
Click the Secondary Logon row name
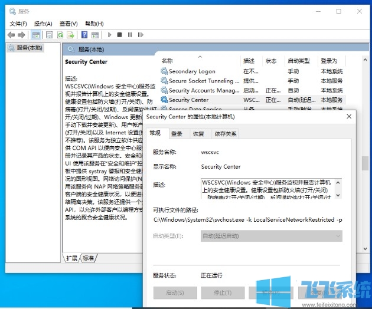click(192, 71)
